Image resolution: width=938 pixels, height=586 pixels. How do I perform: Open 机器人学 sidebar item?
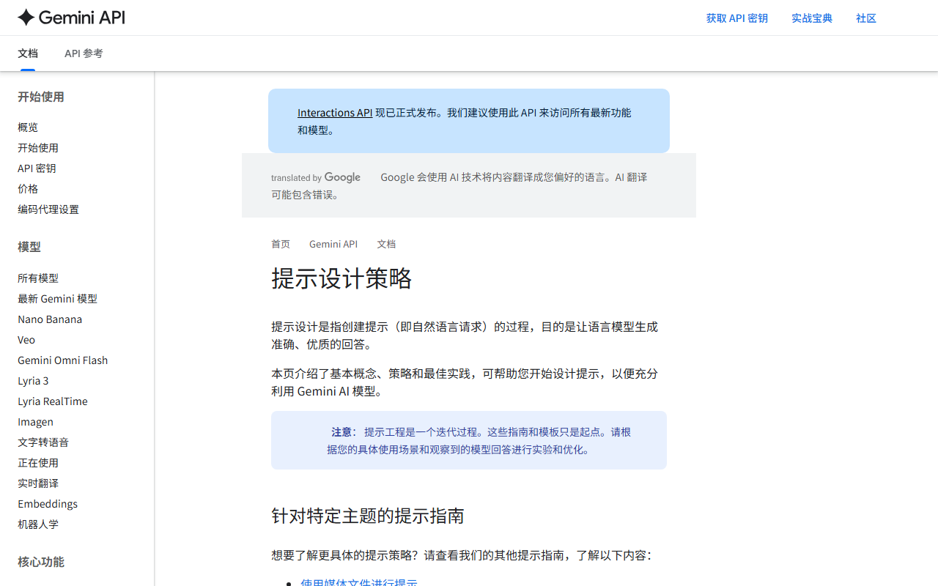point(38,524)
